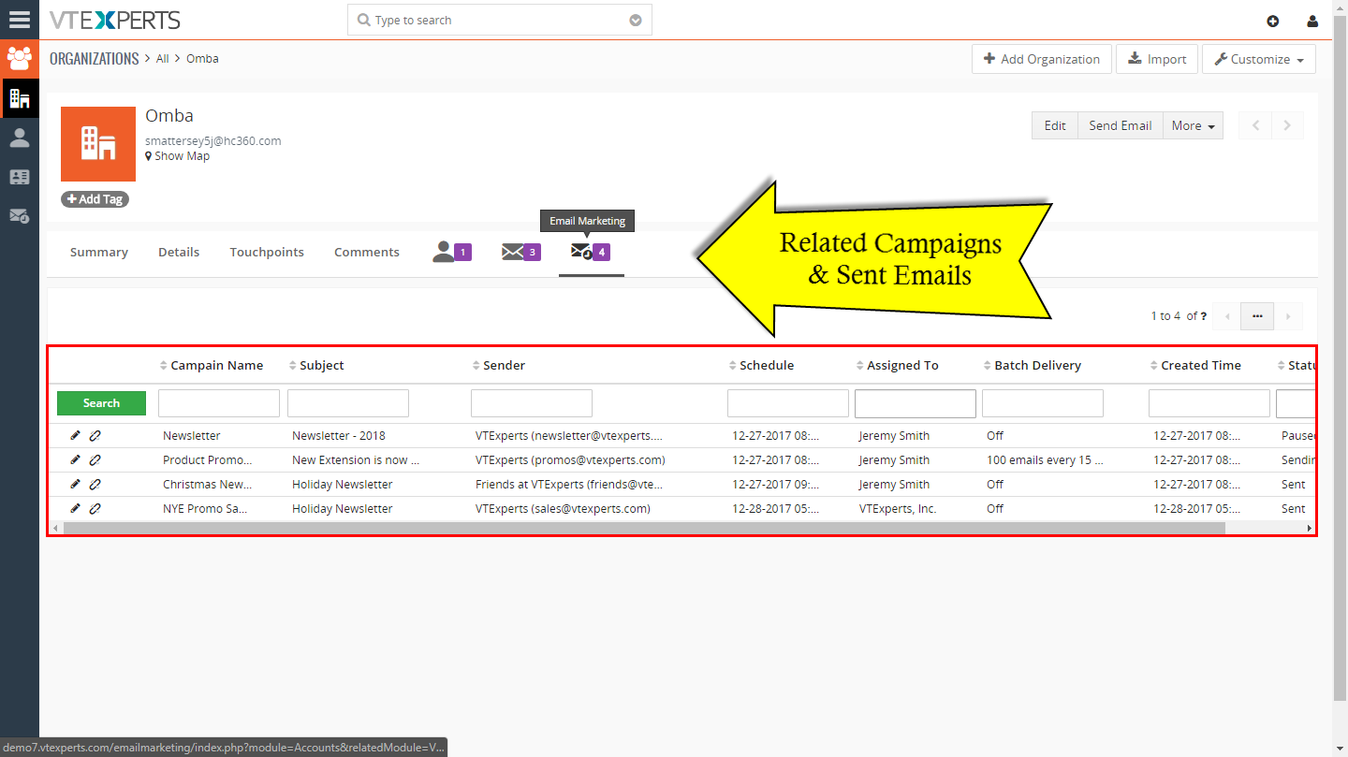Click the Omba organization logo image

click(x=98, y=144)
